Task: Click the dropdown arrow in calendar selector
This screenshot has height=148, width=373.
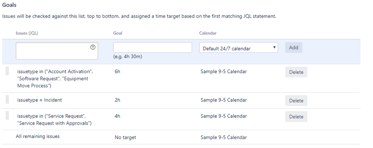Action: pos(274,47)
